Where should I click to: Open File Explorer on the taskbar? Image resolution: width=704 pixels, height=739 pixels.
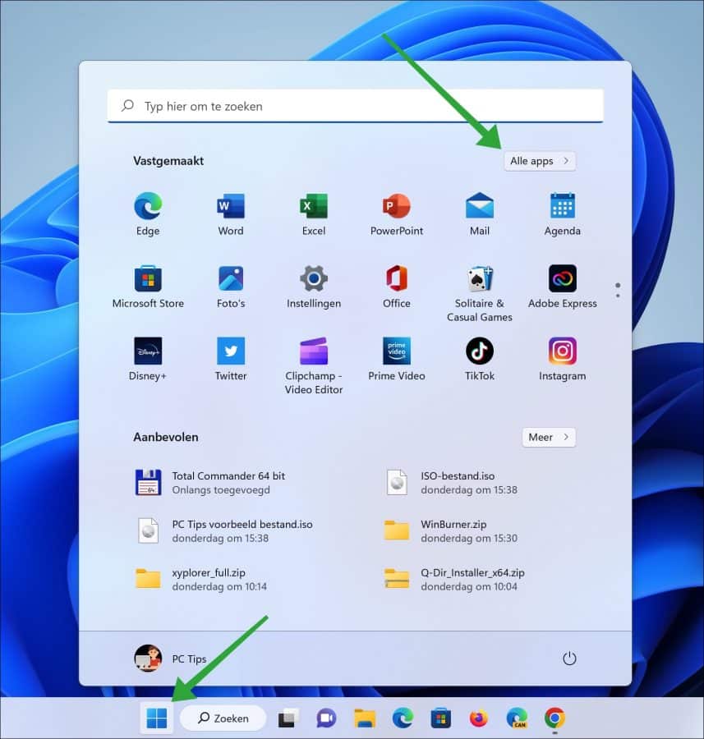[x=365, y=718]
